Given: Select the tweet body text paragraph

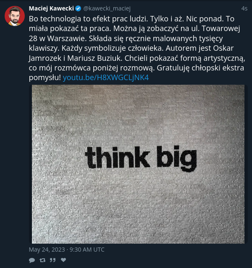Looking at the screenshot, I should [x=137, y=48].
